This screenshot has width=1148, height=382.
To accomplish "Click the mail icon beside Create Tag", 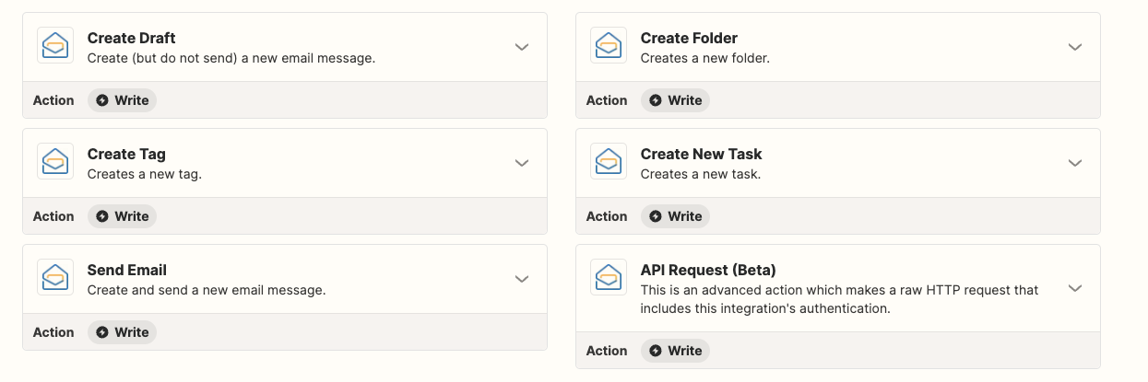I will (55, 162).
